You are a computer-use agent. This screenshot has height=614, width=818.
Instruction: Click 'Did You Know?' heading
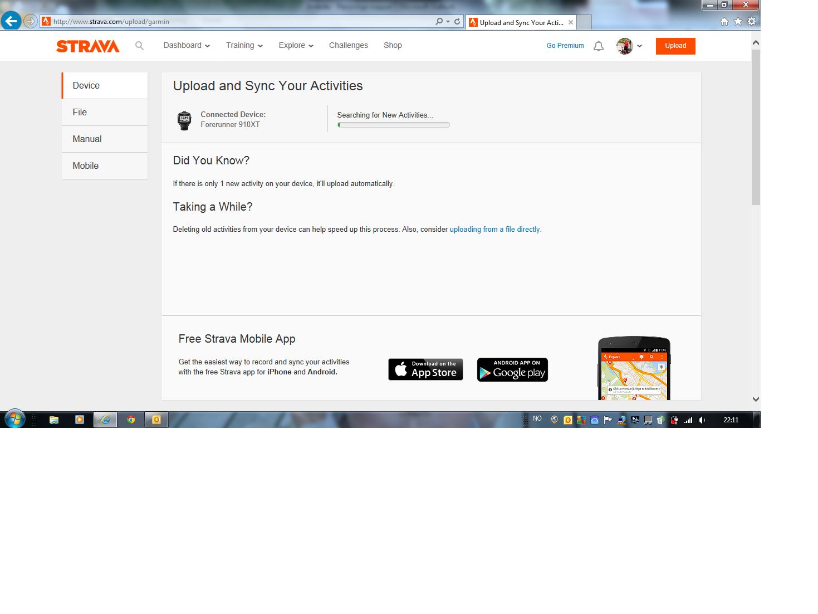(x=211, y=160)
